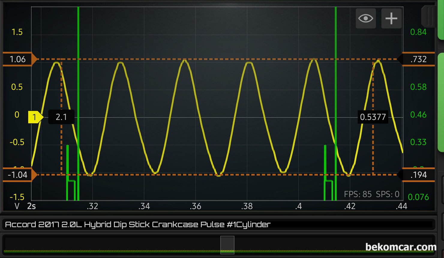Viewport: 444px width, 258px height.
Task: Select the .732 right cursor handle
Action: click(x=418, y=59)
